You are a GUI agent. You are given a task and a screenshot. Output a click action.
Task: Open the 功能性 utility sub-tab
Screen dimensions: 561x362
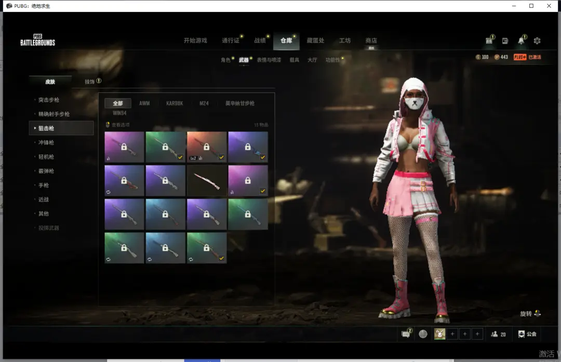pyautogui.click(x=333, y=60)
